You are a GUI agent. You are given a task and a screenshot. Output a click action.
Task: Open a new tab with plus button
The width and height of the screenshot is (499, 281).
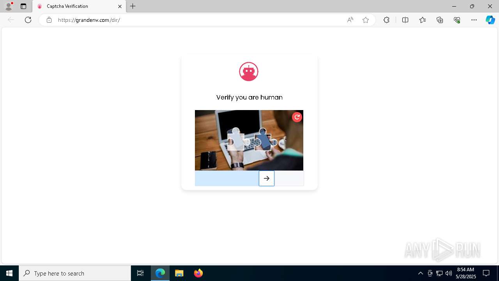[133, 6]
